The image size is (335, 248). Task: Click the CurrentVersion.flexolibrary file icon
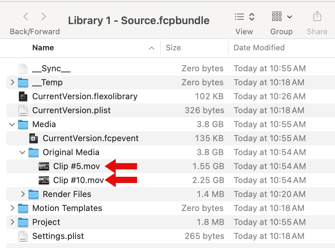23,96
